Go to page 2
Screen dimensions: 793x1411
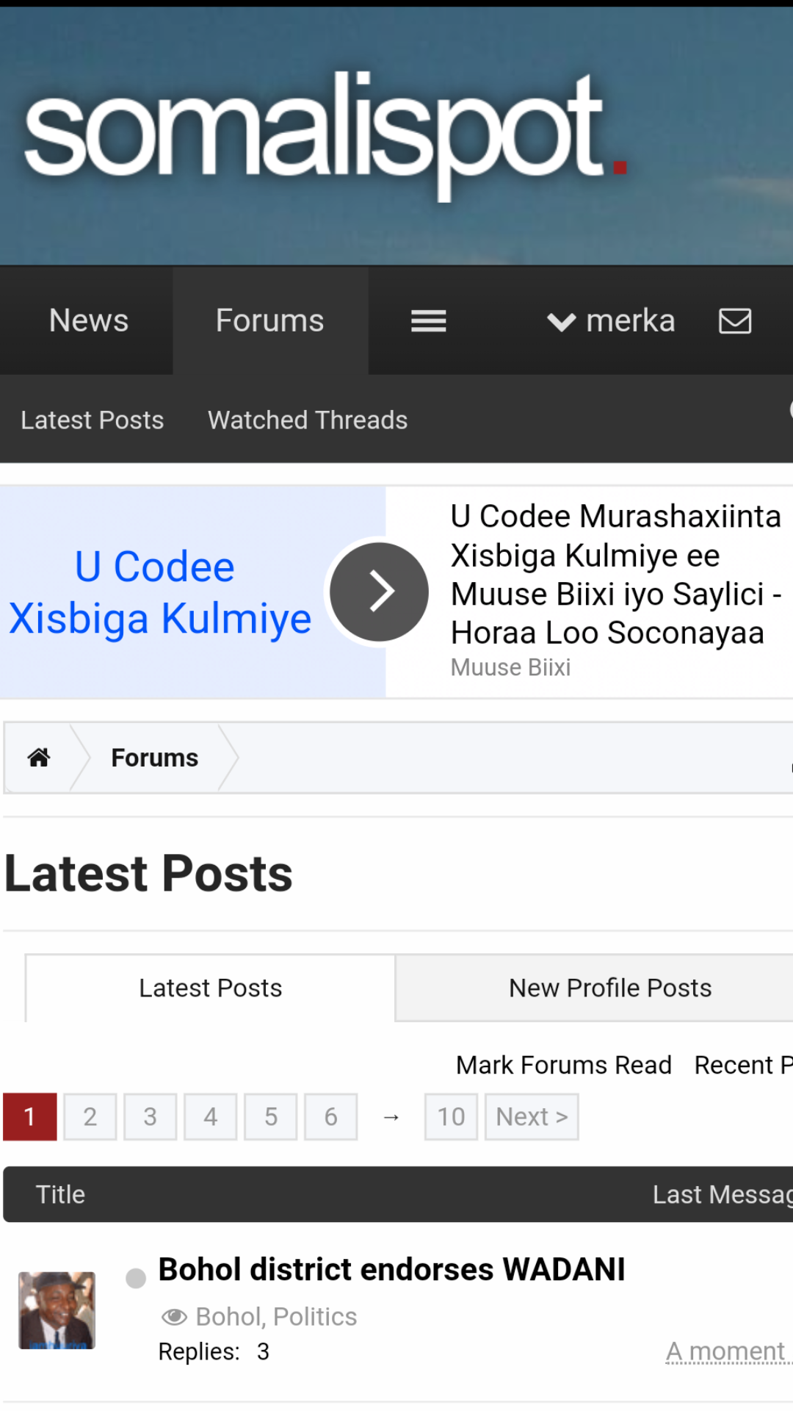(90, 1117)
